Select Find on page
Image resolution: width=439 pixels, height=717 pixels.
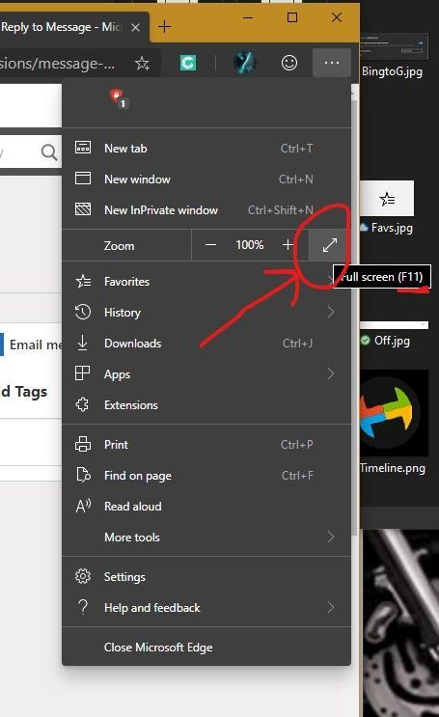(x=206, y=476)
